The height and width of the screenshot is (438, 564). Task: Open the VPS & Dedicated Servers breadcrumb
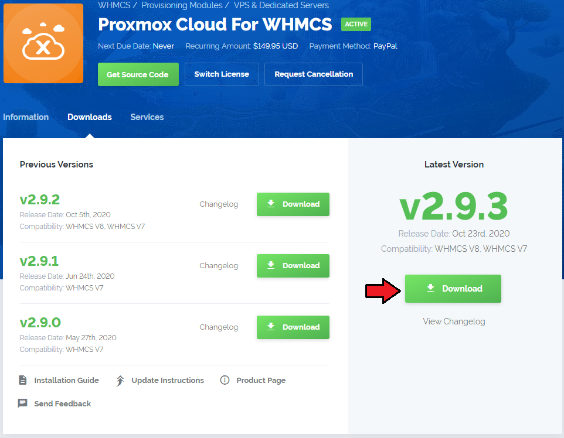pos(281,5)
